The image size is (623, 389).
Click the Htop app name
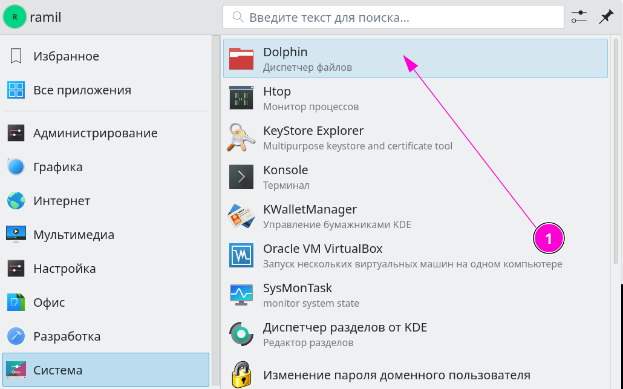click(277, 91)
